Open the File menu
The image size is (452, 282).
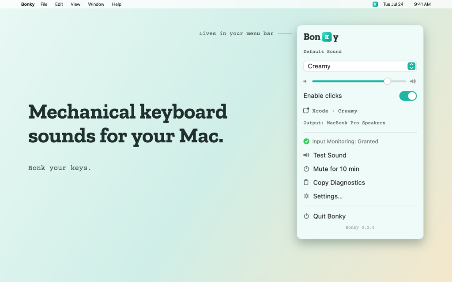(x=44, y=4)
